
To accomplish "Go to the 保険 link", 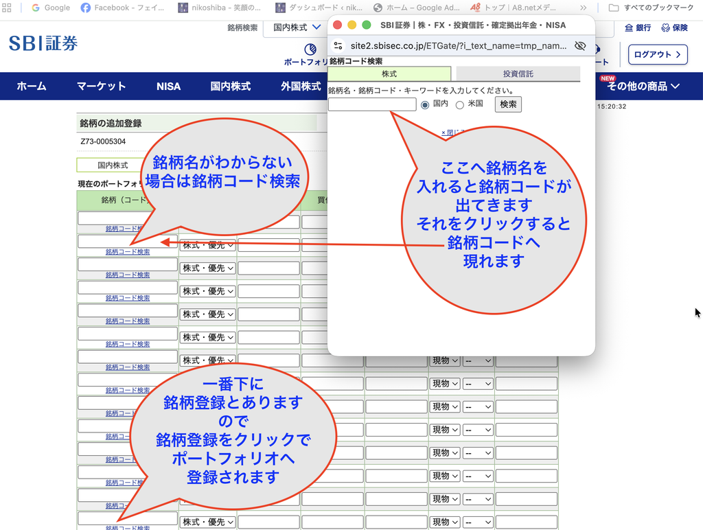I will (x=674, y=27).
